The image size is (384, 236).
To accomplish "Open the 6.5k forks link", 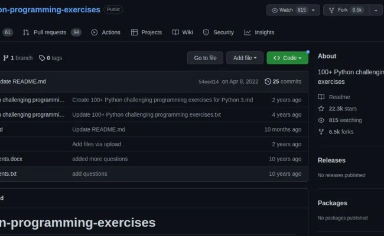I will (341, 132).
